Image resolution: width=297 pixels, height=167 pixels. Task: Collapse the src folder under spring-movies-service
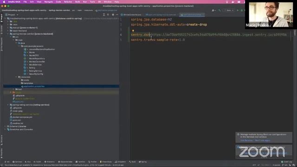(x=11, y=37)
